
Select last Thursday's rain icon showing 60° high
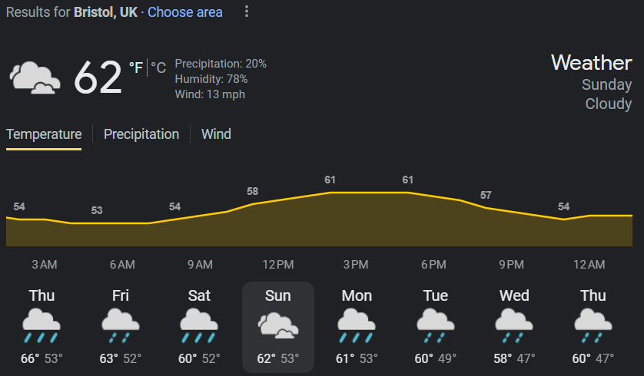pos(593,326)
